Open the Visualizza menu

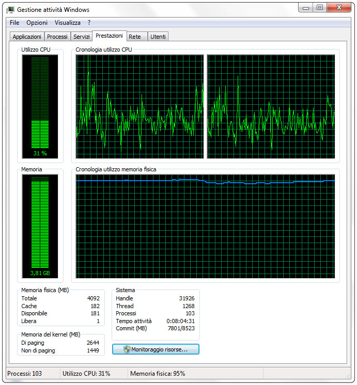tap(68, 23)
